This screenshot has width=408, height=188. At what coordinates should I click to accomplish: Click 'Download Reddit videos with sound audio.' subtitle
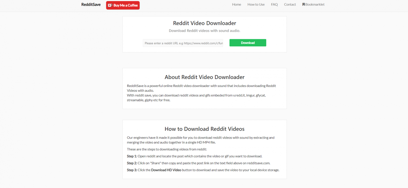tap(205, 31)
